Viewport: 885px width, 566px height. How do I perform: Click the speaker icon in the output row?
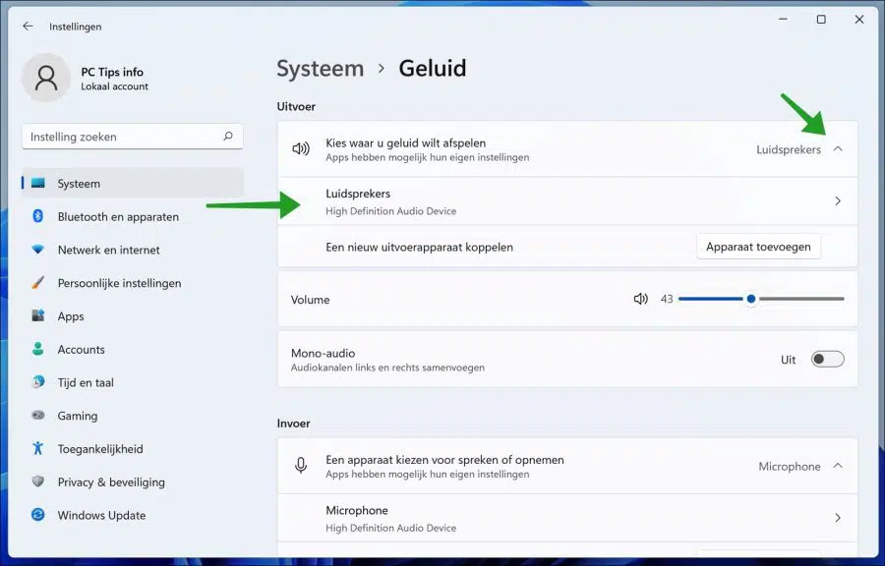click(300, 148)
